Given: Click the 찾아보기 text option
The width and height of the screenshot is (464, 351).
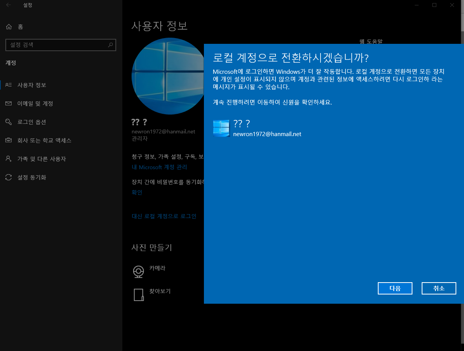Looking at the screenshot, I should [160, 291].
